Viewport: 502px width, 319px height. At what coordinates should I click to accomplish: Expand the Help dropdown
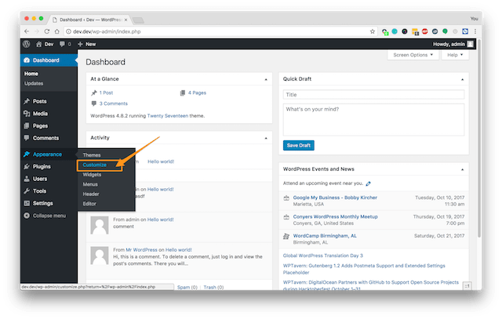(455, 55)
